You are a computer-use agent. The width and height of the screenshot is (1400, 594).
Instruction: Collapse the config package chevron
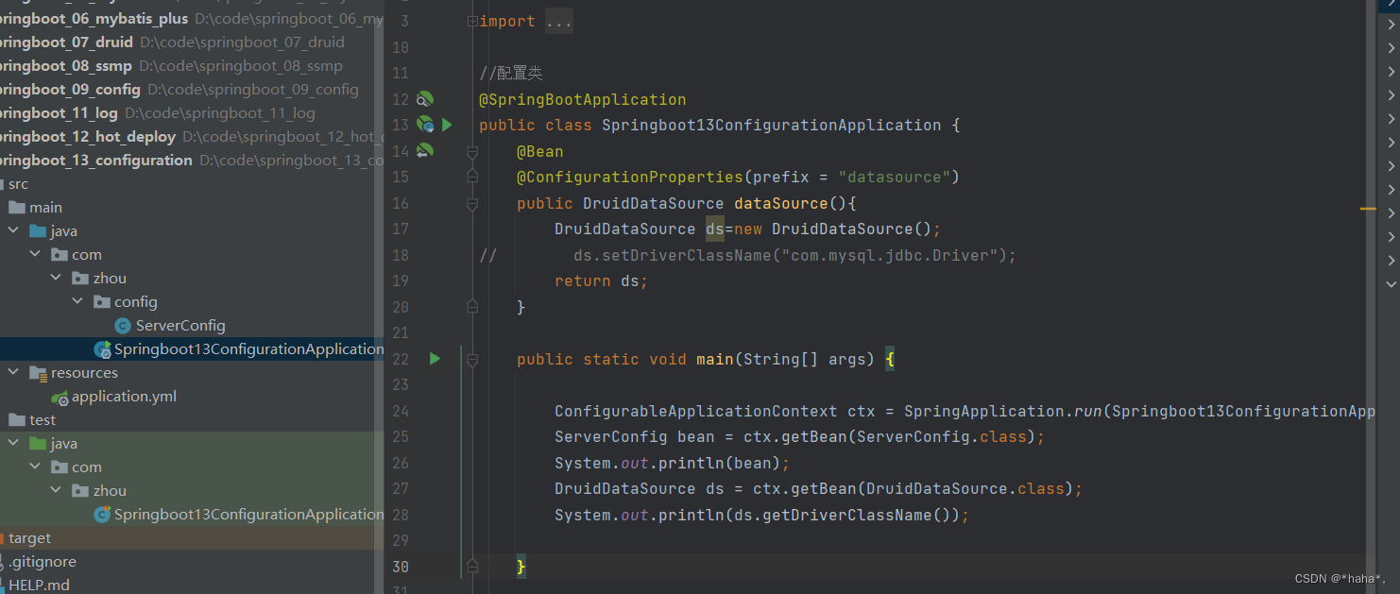pyautogui.click(x=78, y=301)
